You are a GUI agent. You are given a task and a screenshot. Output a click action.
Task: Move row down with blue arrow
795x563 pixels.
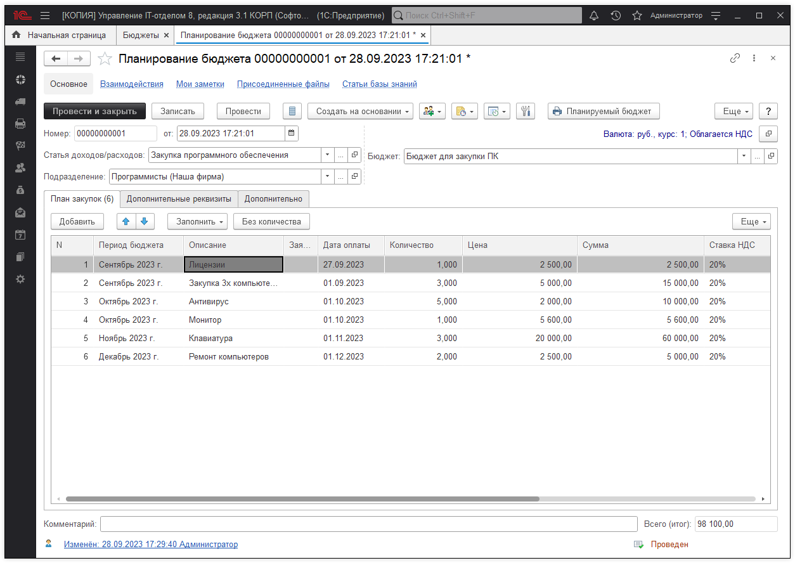coord(145,221)
